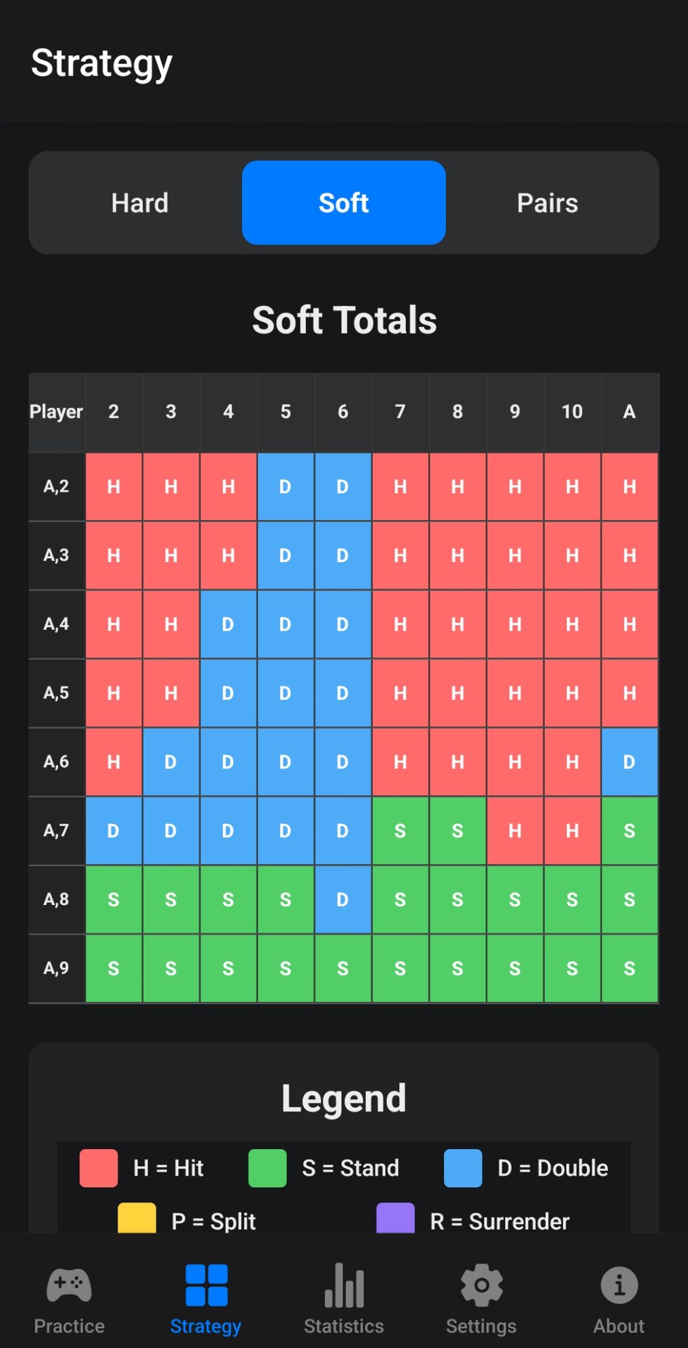Click the red H = Hit legend swatch

[97, 1168]
